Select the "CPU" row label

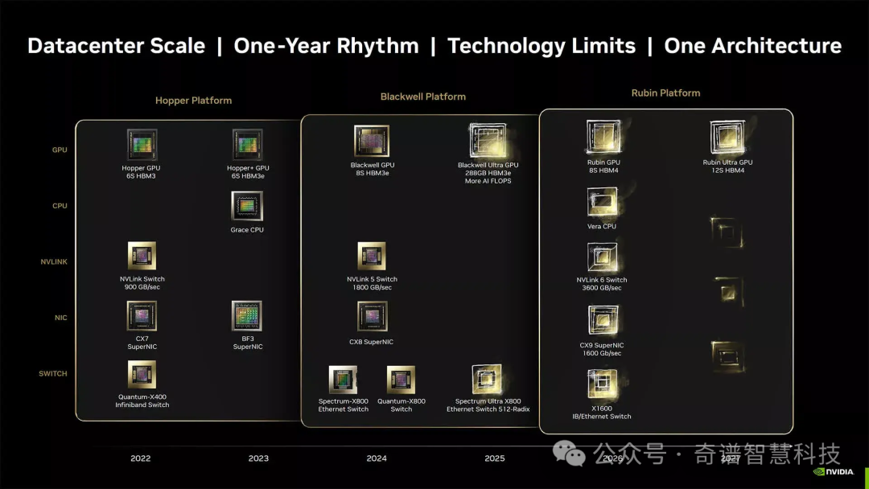click(x=60, y=205)
